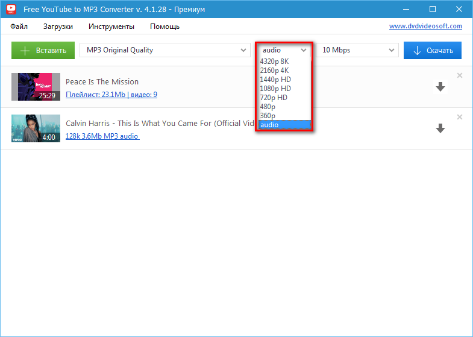
Task: Click the green Вставить button
Action: 43,51
